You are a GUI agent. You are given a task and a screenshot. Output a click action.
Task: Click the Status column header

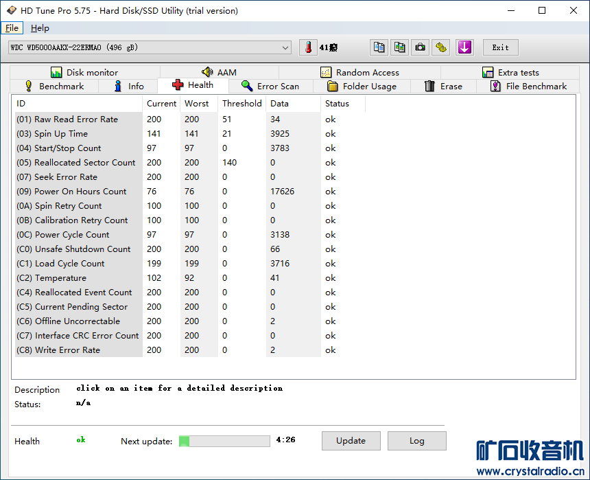[x=343, y=104]
